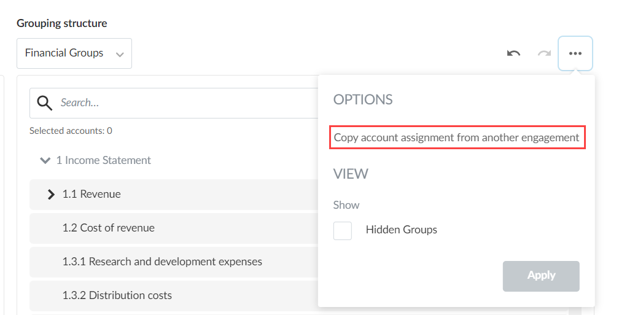
Task: Expand the 1.1 Revenue group arrow
Action: click(52, 194)
